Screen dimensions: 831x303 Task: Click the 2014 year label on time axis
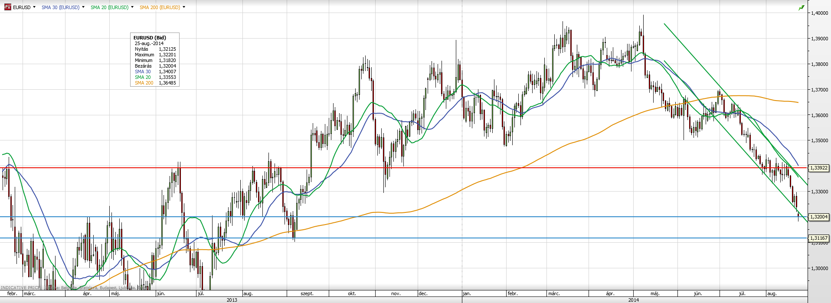pos(634,300)
